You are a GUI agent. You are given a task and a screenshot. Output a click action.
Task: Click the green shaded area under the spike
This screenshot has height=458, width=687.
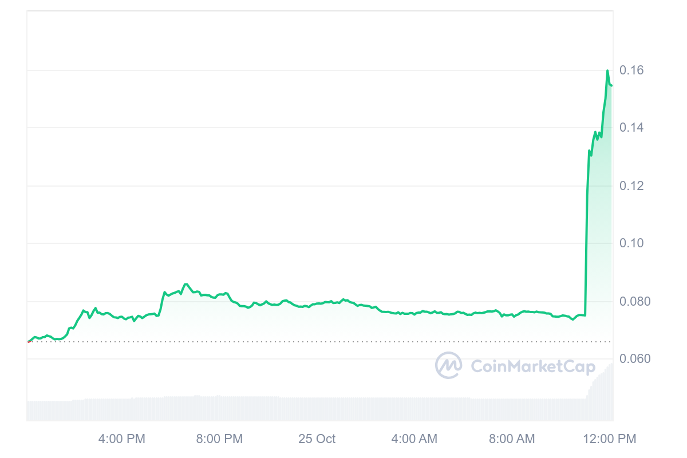[600, 229]
